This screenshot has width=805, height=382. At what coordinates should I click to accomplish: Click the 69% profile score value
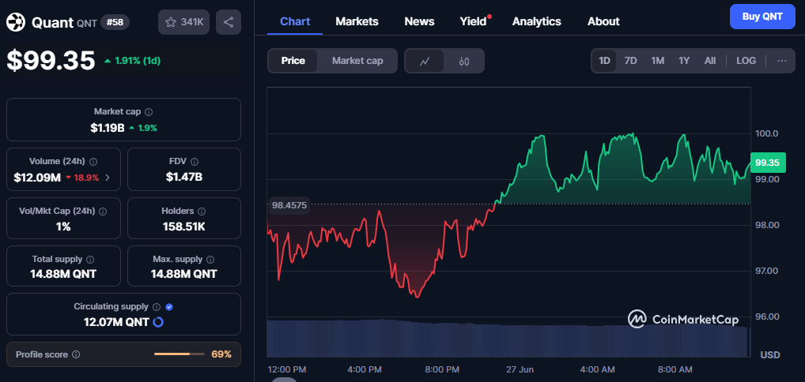[221, 354]
